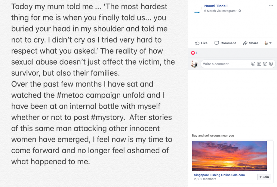Open the emoji picker in comment box
Viewport: 277px width, 187px height.
[253, 64]
